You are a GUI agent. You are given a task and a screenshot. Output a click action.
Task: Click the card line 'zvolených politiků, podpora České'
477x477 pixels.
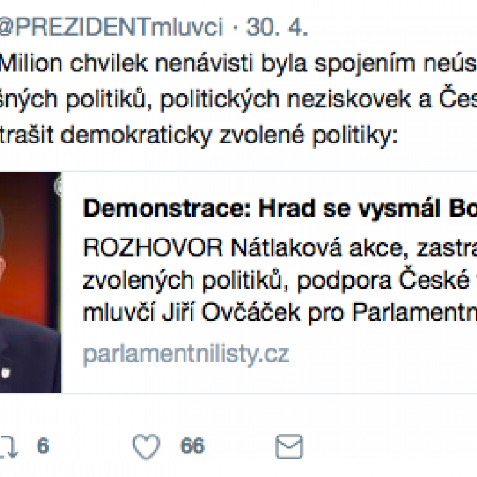point(280,280)
